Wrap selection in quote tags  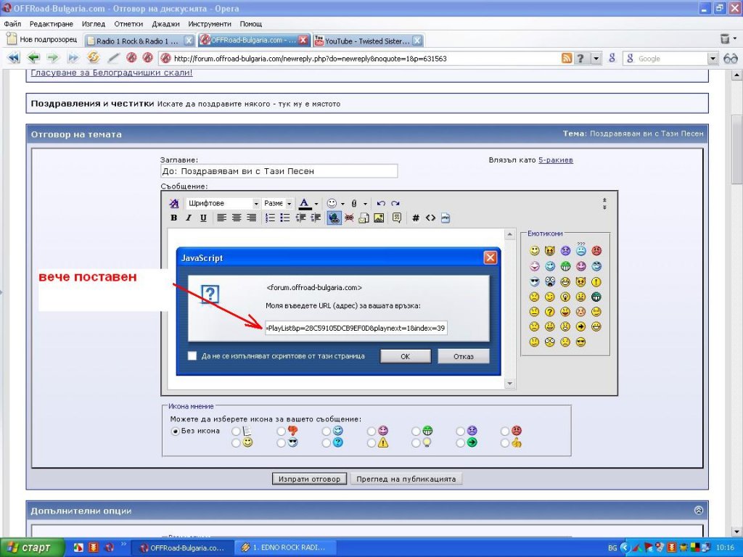[397, 218]
